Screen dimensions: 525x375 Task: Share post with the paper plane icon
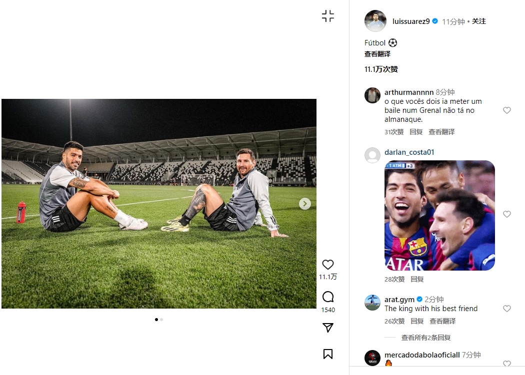(x=328, y=328)
